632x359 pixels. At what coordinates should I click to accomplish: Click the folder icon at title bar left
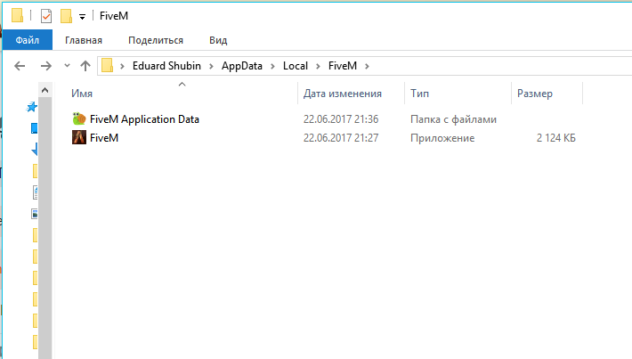(x=17, y=15)
